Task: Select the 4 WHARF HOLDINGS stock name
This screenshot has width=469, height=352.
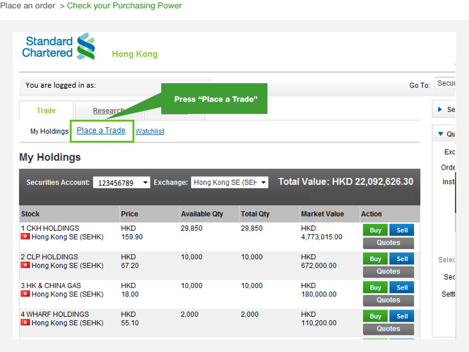Action: pos(55,314)
